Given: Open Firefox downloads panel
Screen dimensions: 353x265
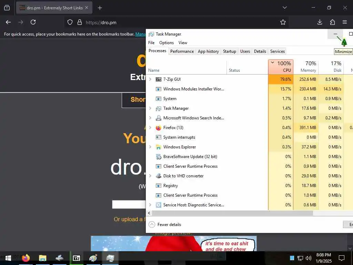Looking at the screenshot, I should (x=320, y=22).
